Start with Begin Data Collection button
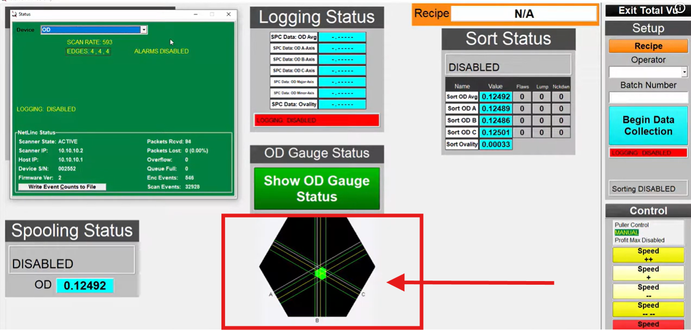This screenshot has width=691, height=330. point(648,125)
